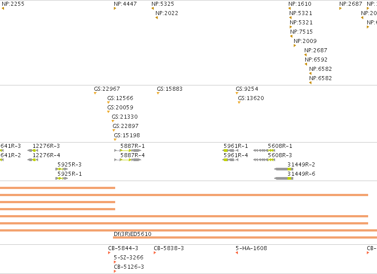Viewport: 377px width, 274px height.
Task: Click the CB-5844-3 red arrow marker
Action: pos(109,253)
